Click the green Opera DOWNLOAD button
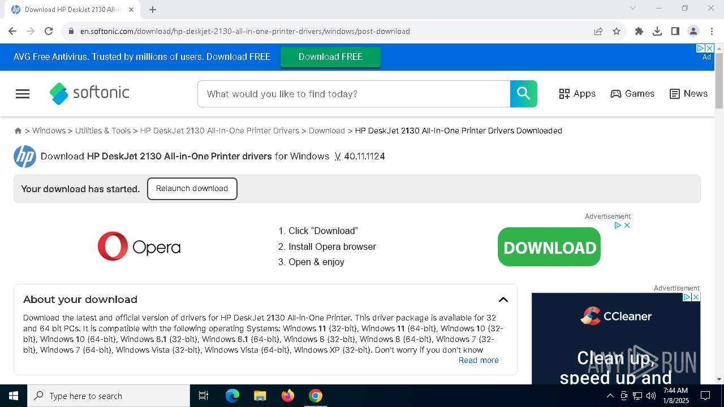724x407 pixels. [549, 247]
